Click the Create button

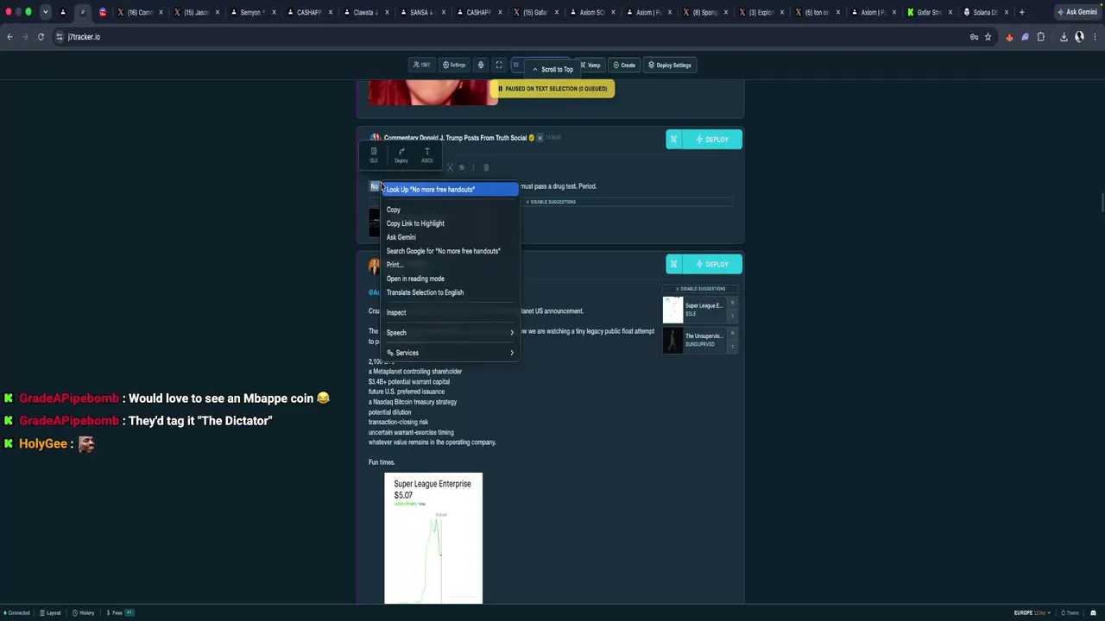[624, 65]
